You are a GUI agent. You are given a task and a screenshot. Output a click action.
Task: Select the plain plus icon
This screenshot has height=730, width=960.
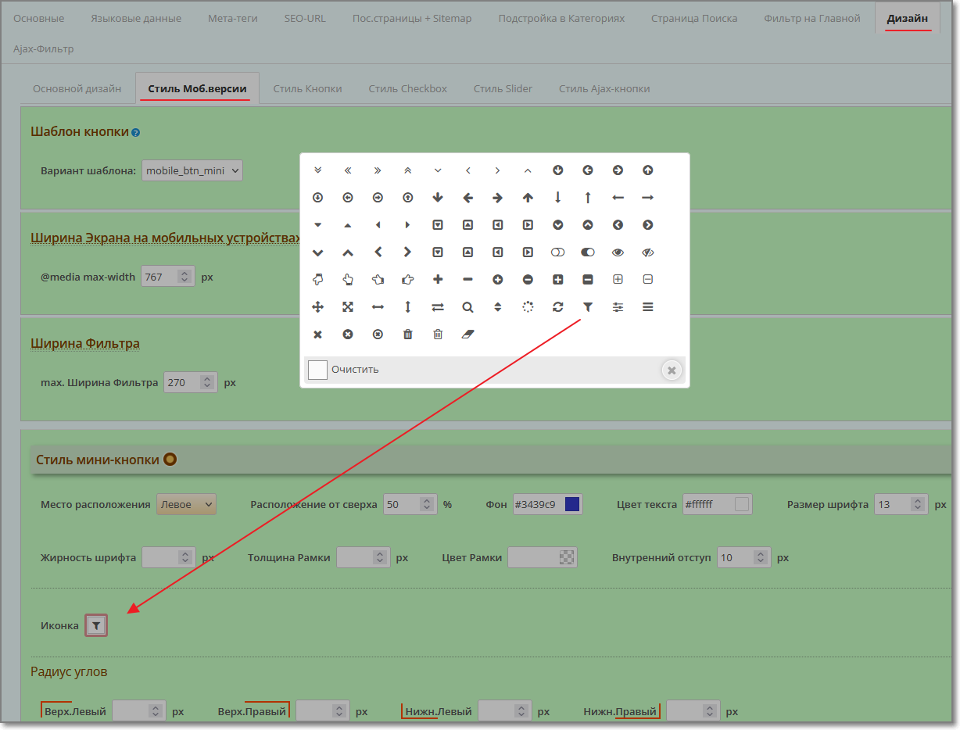click(x=438, y=279)
